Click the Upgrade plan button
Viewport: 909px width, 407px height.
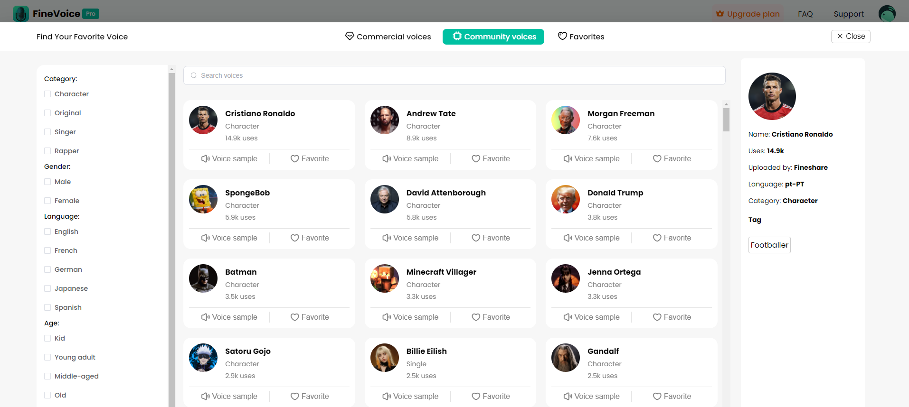pos(748,14)
